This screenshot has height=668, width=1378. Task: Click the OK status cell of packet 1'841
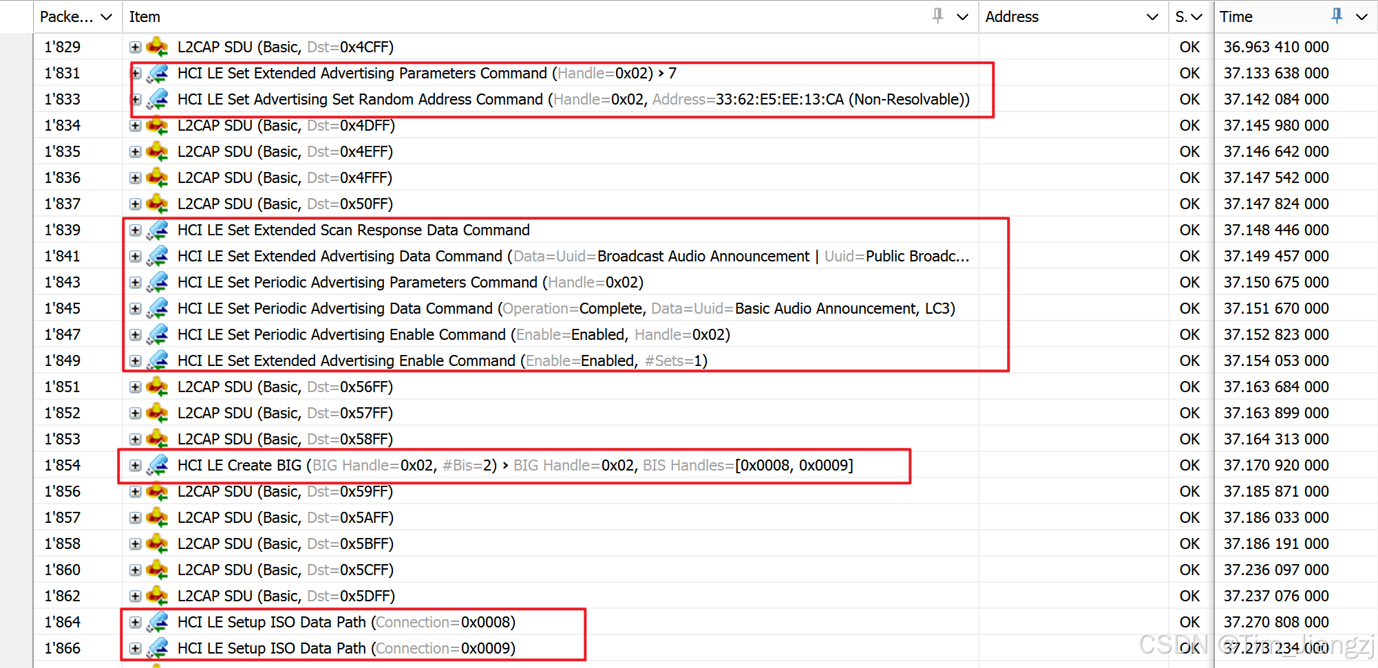pos(1189,256)
